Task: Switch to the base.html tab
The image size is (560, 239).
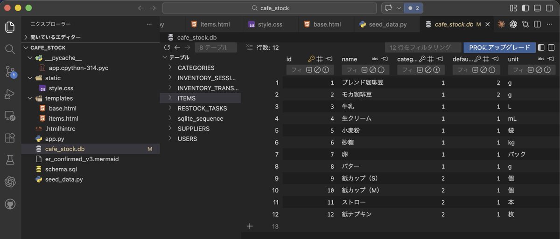Action: tap(326, 24)
